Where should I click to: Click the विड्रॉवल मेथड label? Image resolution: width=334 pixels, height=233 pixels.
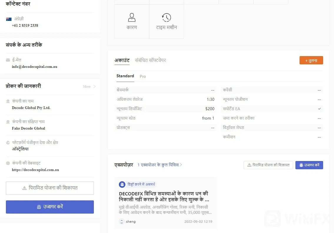[233, 128]
